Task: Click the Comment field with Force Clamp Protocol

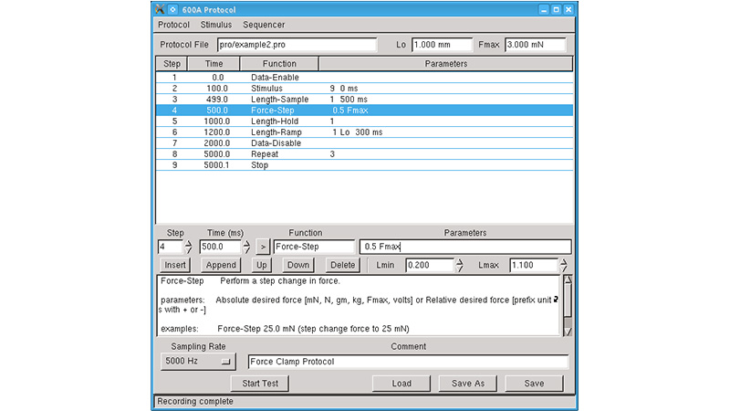Action: 408,362
